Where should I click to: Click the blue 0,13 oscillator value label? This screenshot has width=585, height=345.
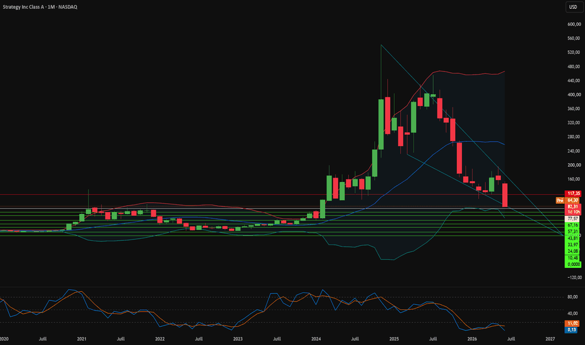[572, 330]
